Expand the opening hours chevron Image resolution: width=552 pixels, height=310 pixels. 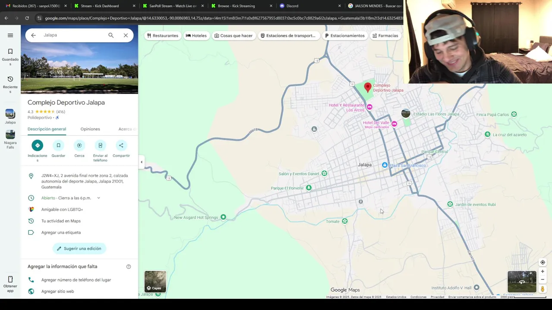pos(98,198)
